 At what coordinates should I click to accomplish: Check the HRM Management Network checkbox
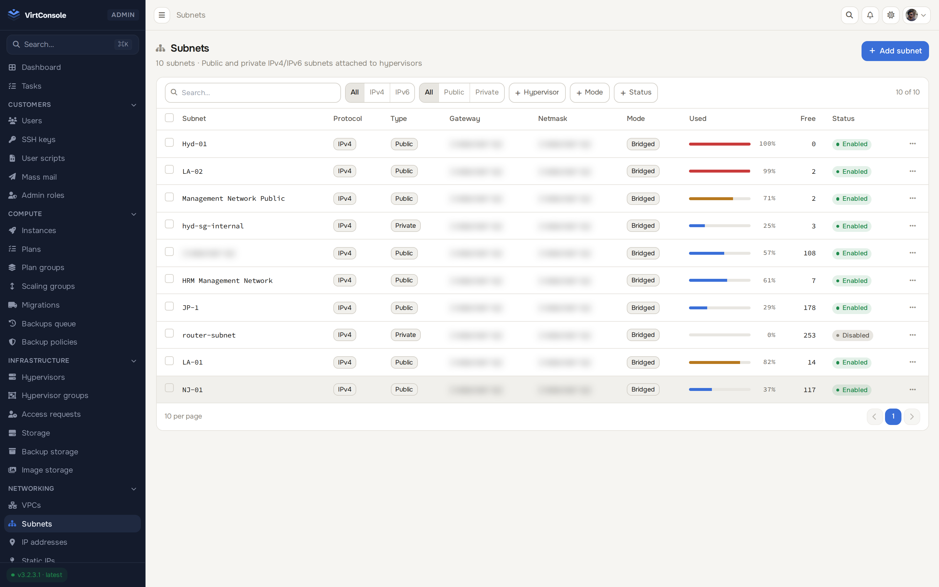click(169, 279)
